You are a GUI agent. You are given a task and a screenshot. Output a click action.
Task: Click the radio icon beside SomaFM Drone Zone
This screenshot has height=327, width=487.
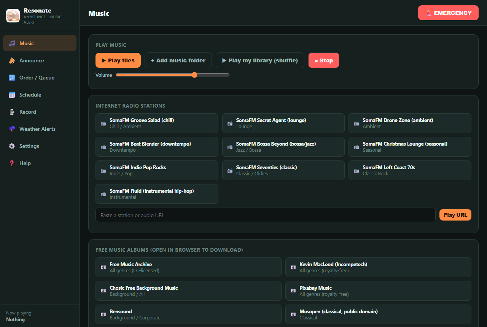[x=356, y=124]
